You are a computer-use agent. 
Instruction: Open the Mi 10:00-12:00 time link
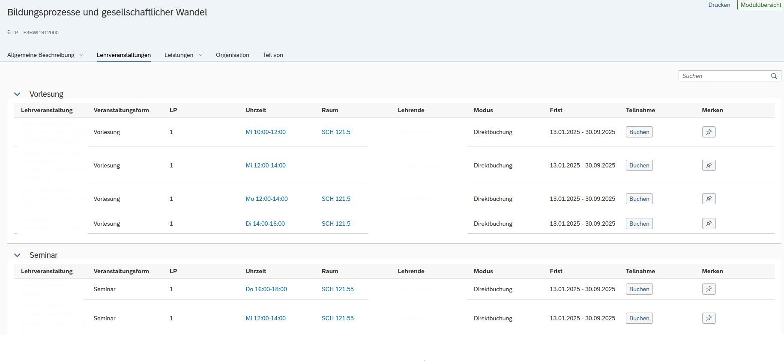(266, 132)
